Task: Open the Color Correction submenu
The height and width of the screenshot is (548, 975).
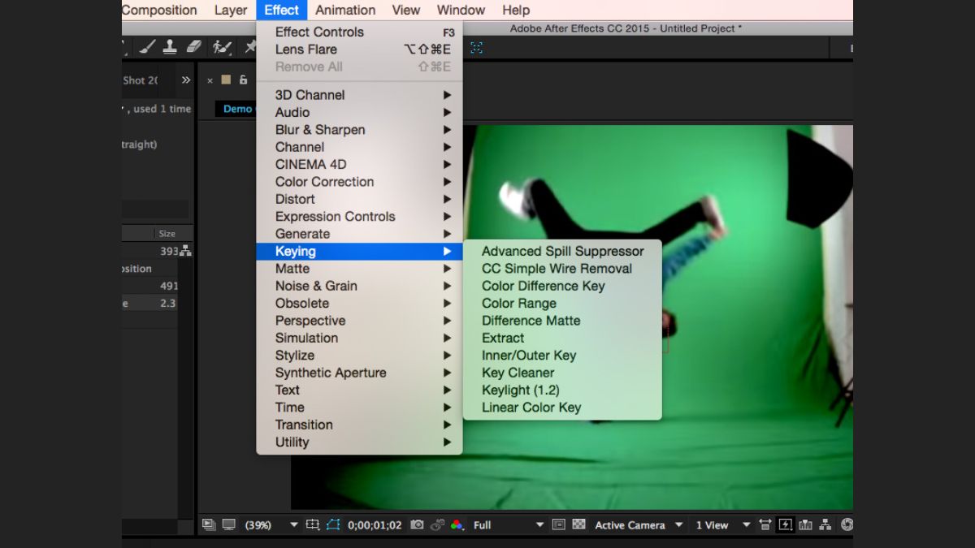Action: click(324, 182)
